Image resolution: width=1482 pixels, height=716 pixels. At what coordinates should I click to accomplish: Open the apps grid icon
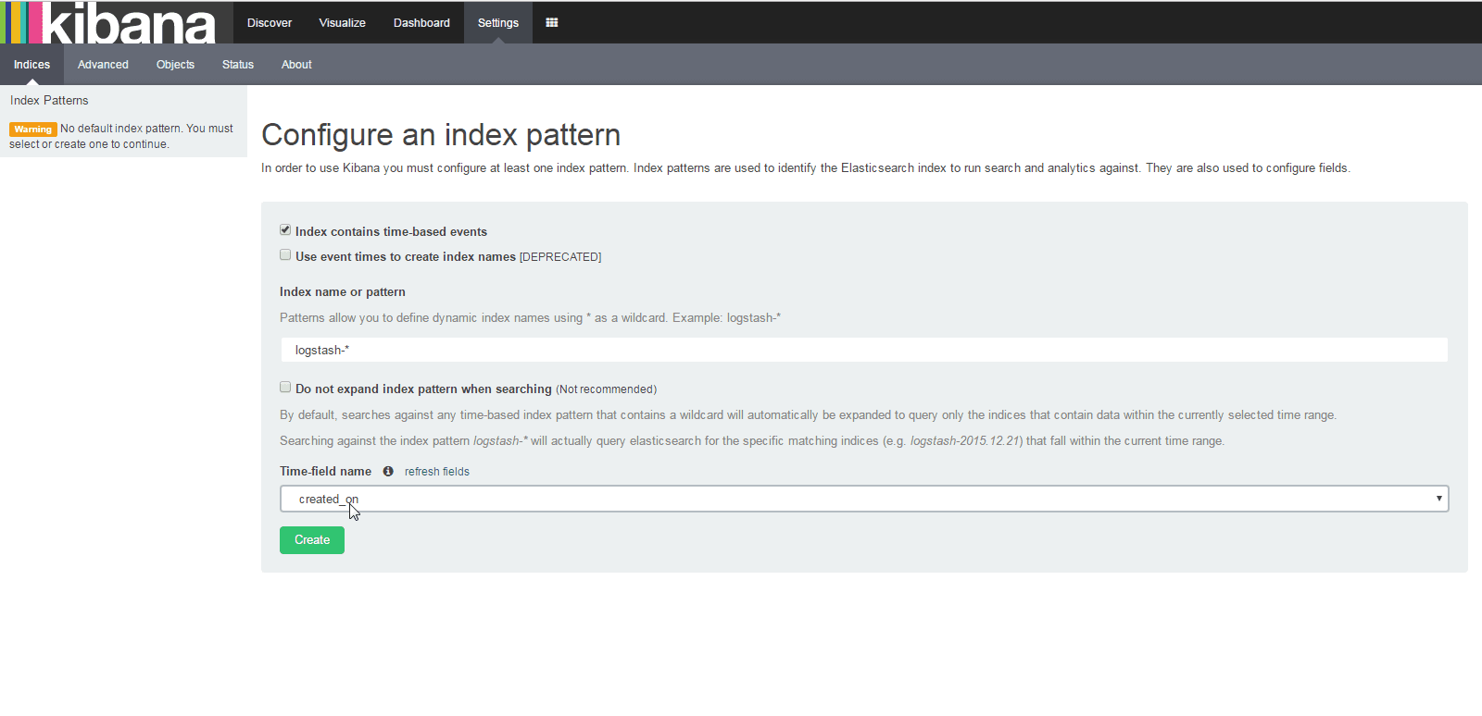coord(552,22)
